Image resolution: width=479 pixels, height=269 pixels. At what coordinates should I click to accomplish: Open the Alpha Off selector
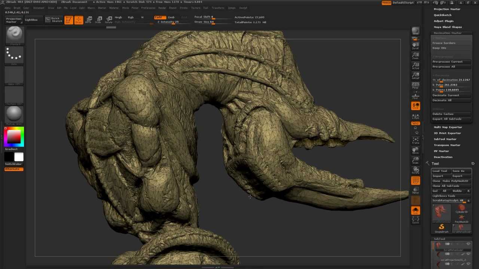(14, 76)
